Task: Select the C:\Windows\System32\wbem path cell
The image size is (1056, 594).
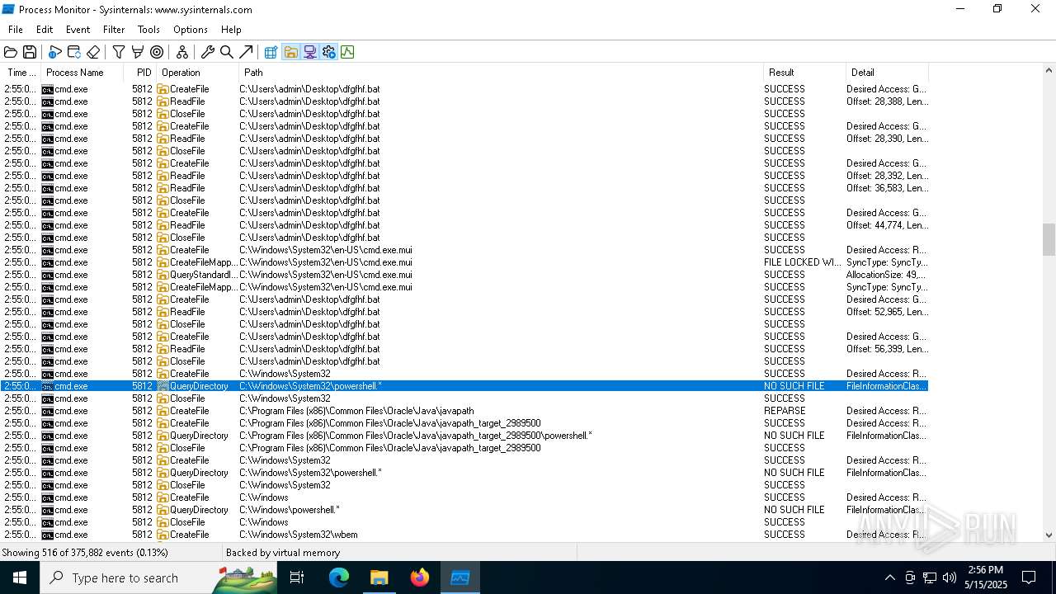Action: pyautogui.click(x=299, y=535)
